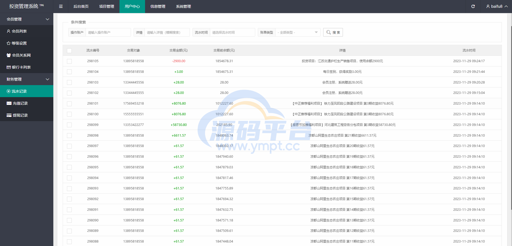Image resolution: width=512 pixels, height=246 pixels.
Task: Click user avatar icon beside baifu8
Action: (x=488, y=6)
